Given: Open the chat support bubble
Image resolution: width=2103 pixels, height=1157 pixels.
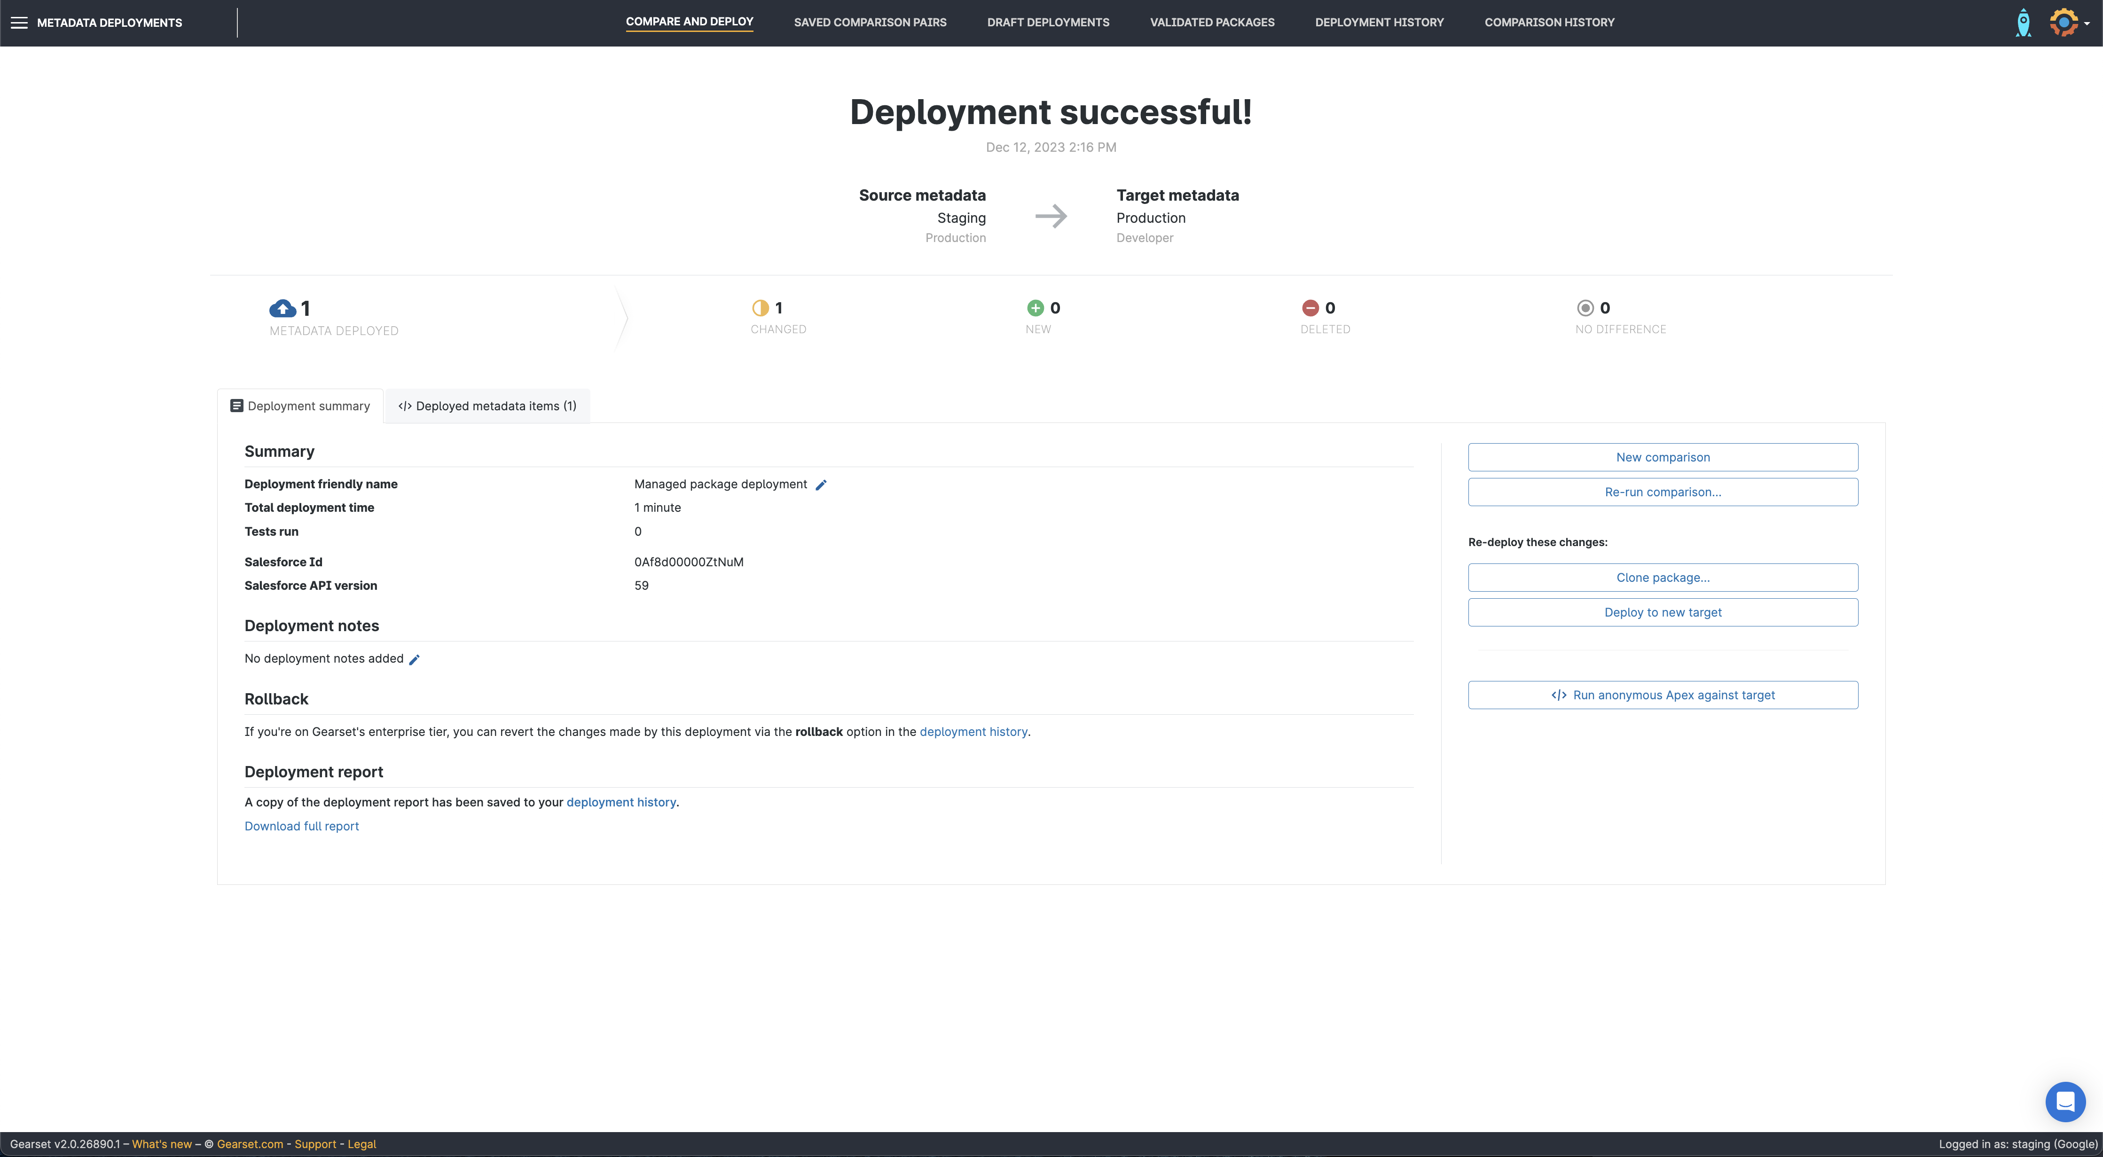Looking at the screenshot, I should 2064,1102.
